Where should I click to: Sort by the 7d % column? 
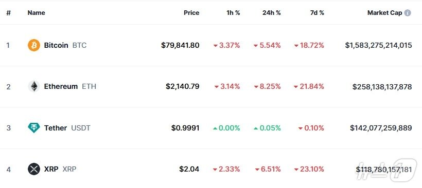[317, 13]
